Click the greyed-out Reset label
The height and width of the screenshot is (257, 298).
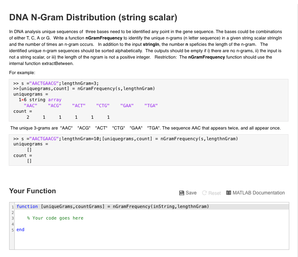pos(215,193)
